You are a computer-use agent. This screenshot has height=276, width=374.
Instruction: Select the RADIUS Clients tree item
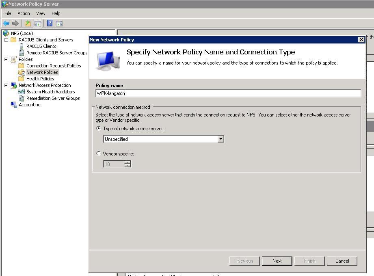pos(41,46)
